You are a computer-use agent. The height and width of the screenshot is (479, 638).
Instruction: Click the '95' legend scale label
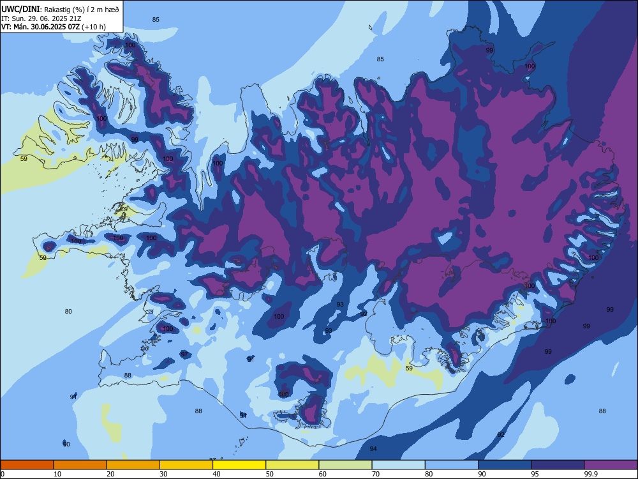(x=535, y=474)
